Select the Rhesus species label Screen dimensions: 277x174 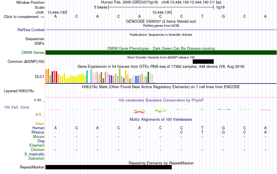[x=38, y=132]
